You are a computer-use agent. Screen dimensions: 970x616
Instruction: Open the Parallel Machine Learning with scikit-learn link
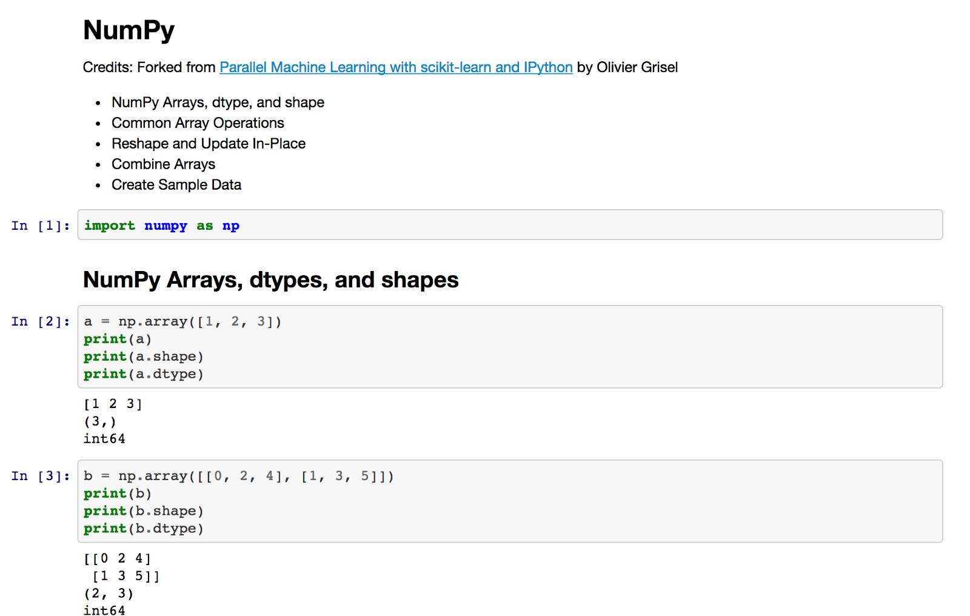395,67
